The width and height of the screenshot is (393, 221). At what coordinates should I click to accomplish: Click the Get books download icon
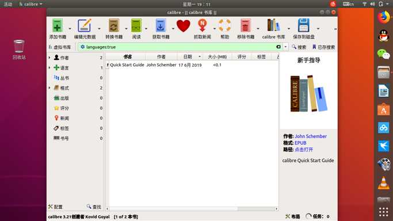[161, 25]
